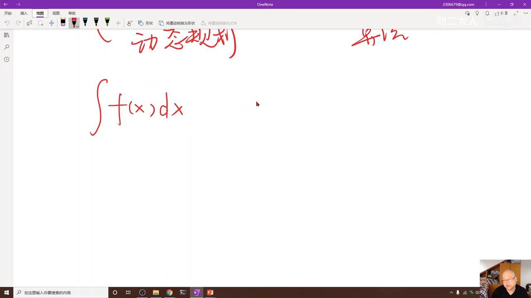Select the purple highlighter pen
Viewport: 531px width, 298px height.
(x=63, y=23)
